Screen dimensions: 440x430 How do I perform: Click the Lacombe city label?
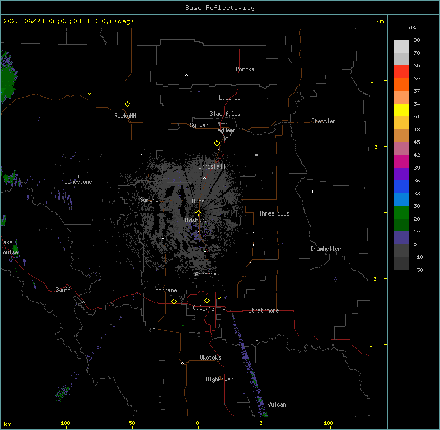pos(230,98)
